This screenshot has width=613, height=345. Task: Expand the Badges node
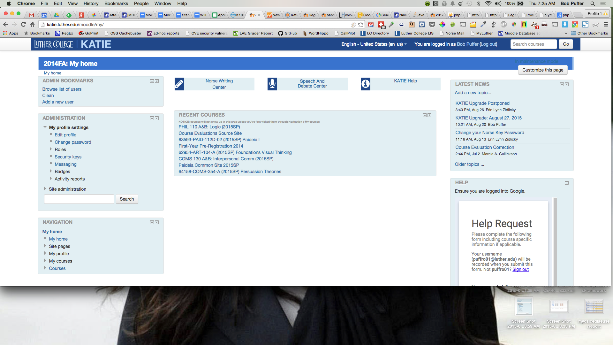(50, 171)
